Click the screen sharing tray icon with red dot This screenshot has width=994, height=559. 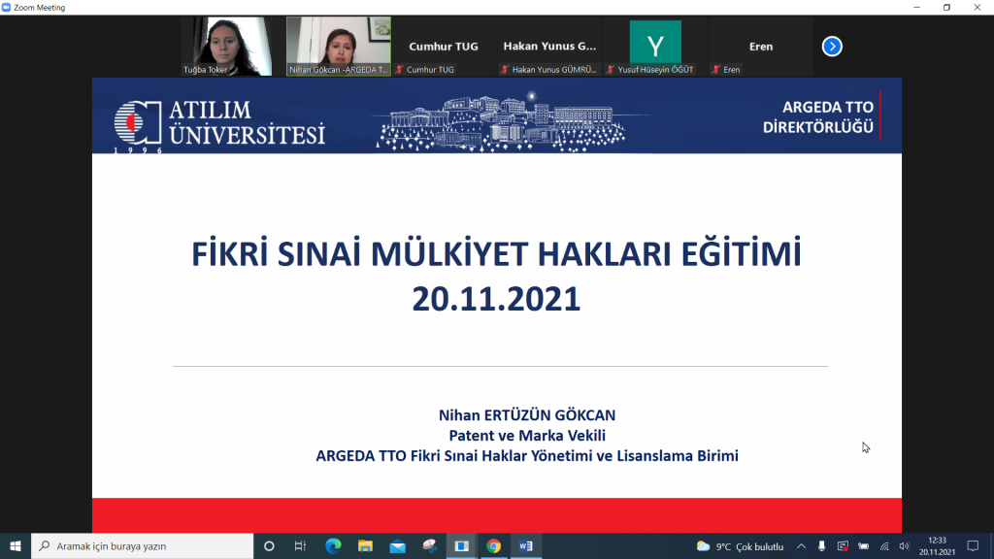tap(843, 545)
